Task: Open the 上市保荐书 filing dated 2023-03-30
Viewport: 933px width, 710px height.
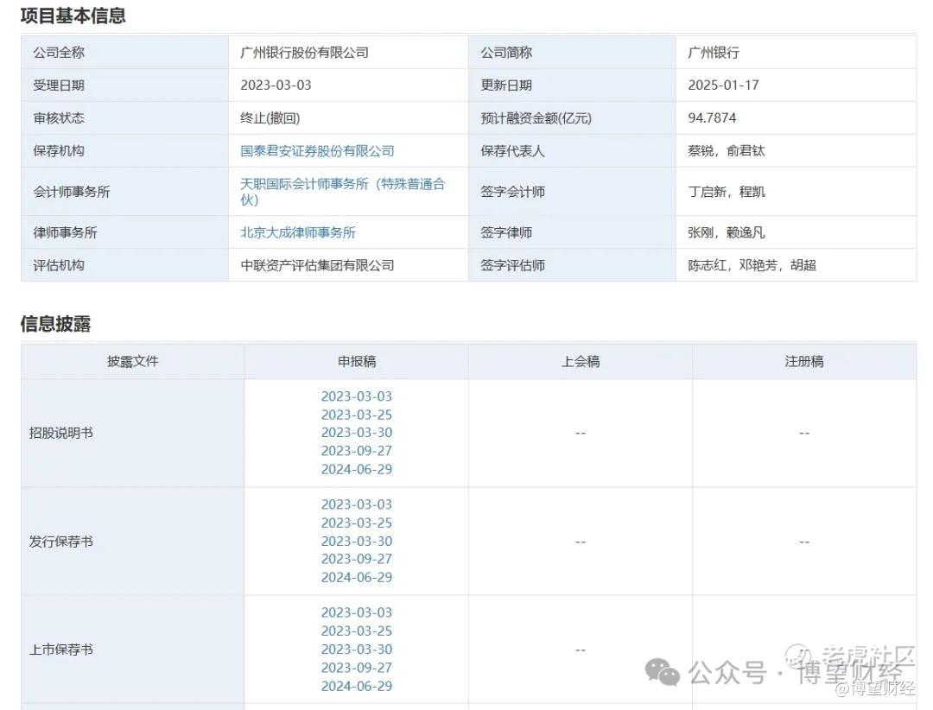Action: 357,650
